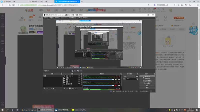The width and height of the screenshot is (200, 112).
Task: Click Start Recording button in Controls
Action: click(147, 79)
